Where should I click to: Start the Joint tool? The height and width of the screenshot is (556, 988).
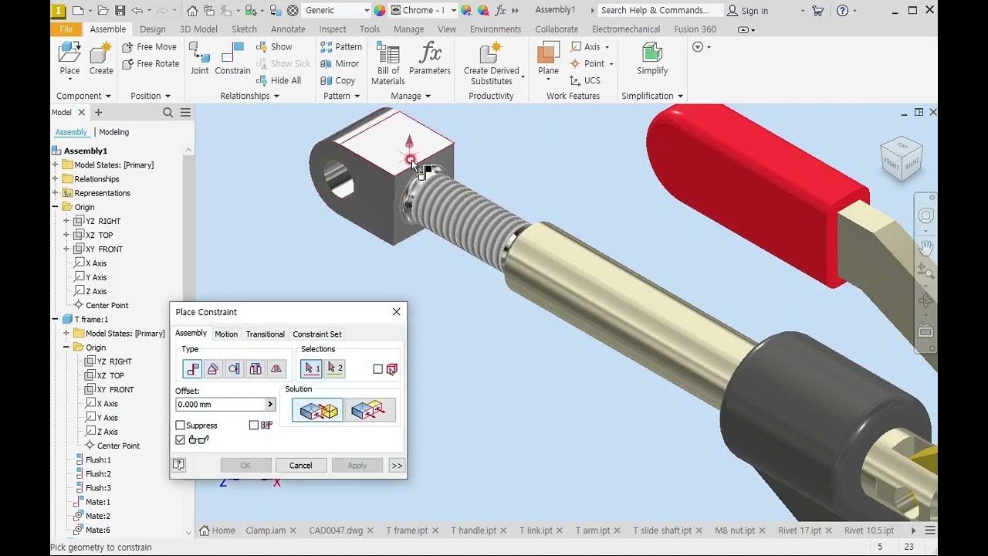pyautogui.click(x=200, y=59)
